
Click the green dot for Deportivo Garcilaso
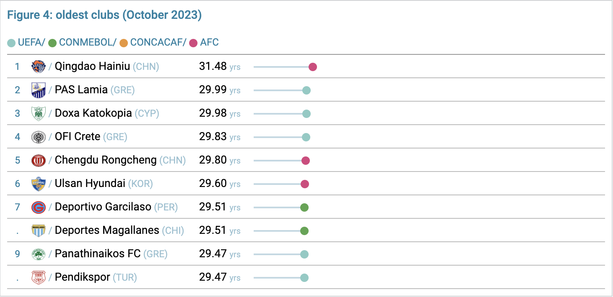coord(304,207)
